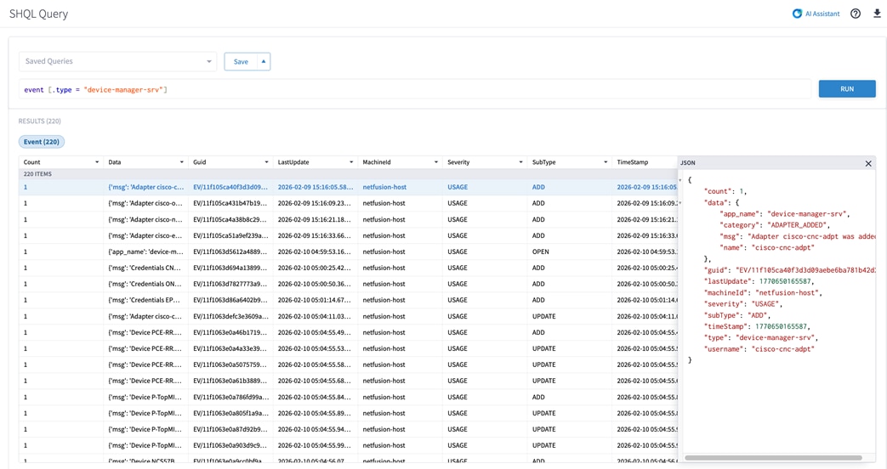This screenshot has height=469, width=887.
Task: Open the MachineId column filter arrow
Action: 436,162
